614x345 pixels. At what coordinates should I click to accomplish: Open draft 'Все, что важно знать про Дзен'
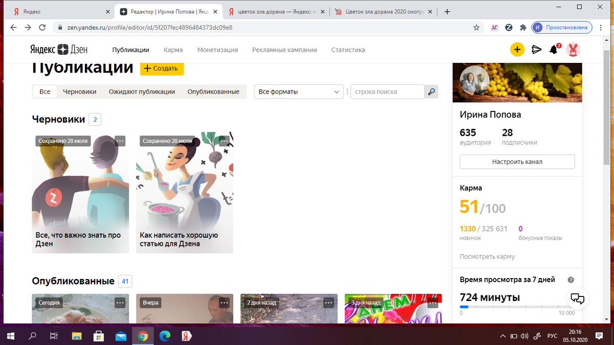[80, 193]
